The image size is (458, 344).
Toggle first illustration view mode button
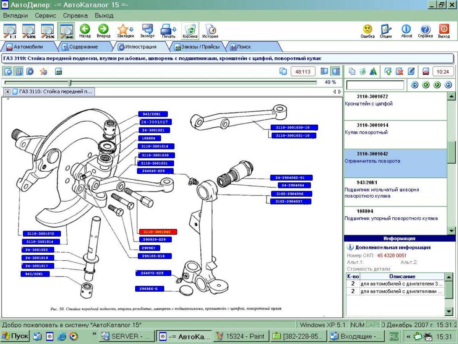(8, 71)
